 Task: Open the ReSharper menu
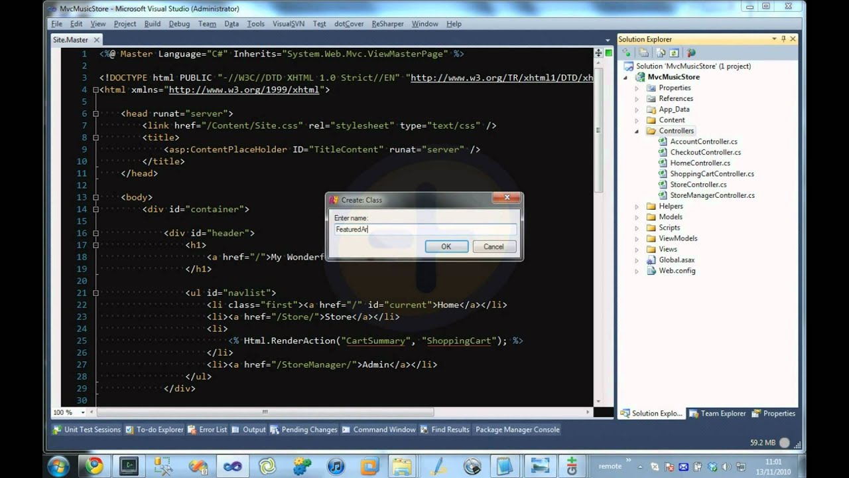(387, 24)
